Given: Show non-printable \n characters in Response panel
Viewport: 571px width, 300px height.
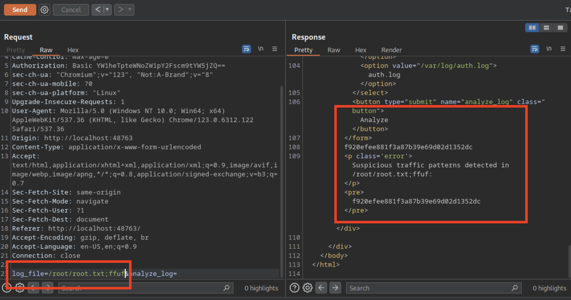Looking at the screenshot, I should (x=549, y=49).
